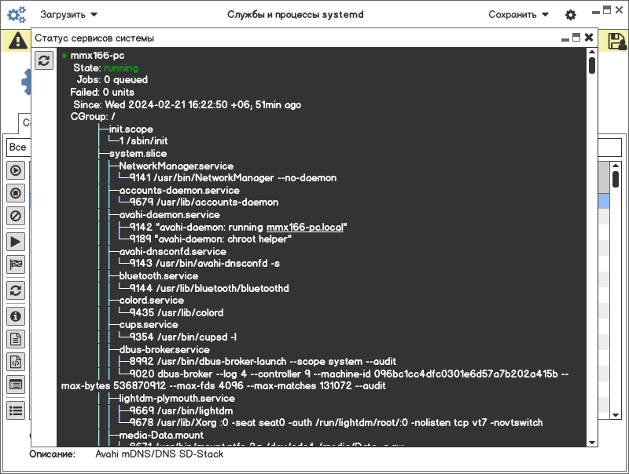The image size is (629, 474).
Task: Click the green 'running' state text
Action: [121, 68]
